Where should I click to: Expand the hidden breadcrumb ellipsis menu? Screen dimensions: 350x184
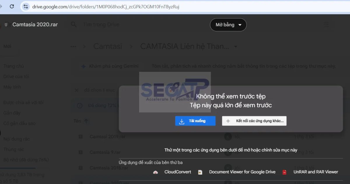click(73, 46)
